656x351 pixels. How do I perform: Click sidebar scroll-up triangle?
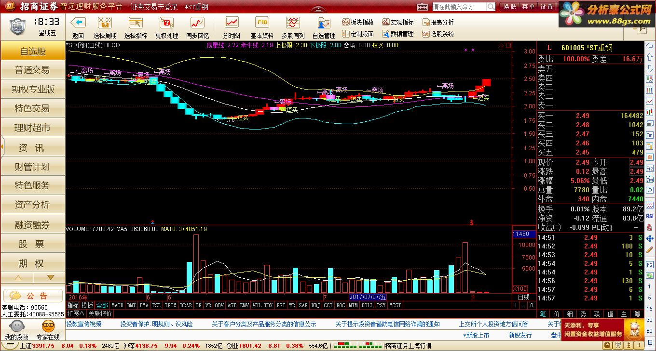[18, 278]
